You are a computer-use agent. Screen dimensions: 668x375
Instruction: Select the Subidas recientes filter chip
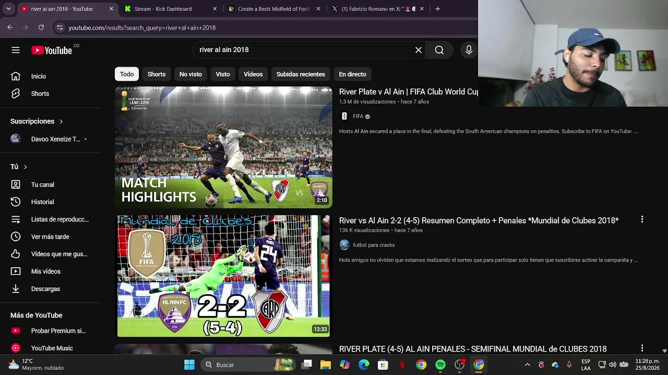click(x=301, y=74)
